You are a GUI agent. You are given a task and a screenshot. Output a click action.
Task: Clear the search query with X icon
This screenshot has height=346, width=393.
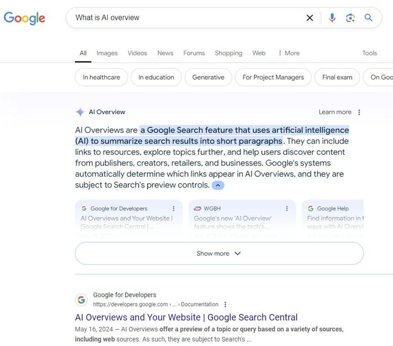(x=310, y=18)
